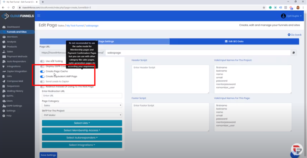Click the Help icon in the sidebar
This screenshot has width=307, height=158.
pos(3,115)
